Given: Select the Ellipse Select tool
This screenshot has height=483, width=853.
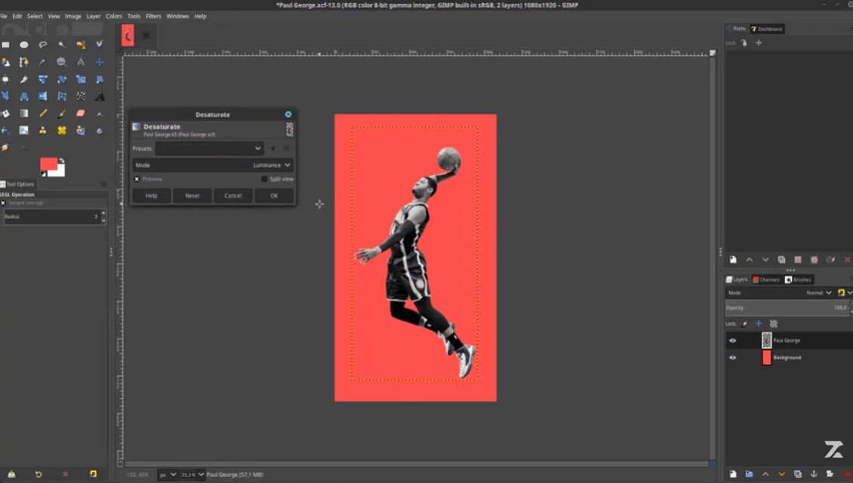Looking at the screenshot, I should click(24, 44).
